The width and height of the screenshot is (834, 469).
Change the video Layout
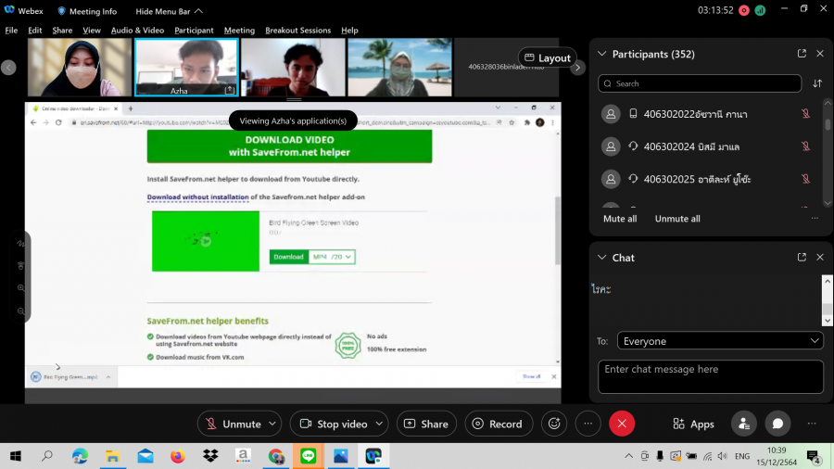pyautogui.click(x=547, y=57)
